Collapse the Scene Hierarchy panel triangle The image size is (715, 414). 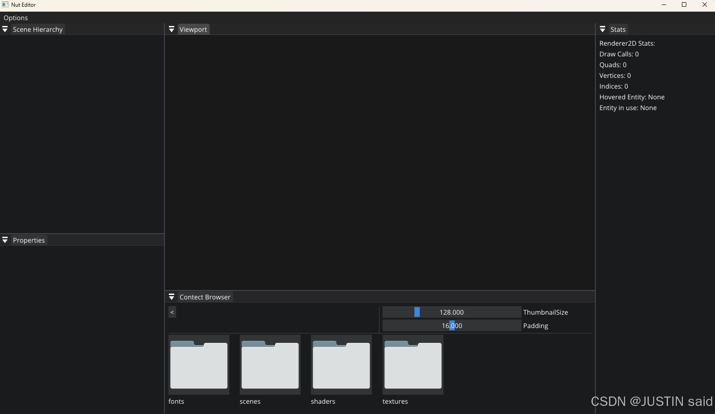tap(5, 30)
